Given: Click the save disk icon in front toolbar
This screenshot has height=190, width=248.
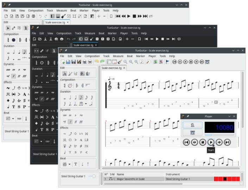Looking at the screenshot, I should (x=74, y=62).
